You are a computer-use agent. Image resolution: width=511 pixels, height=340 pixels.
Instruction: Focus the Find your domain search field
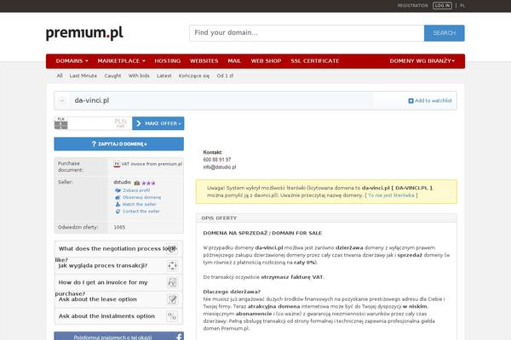[307, 33]
